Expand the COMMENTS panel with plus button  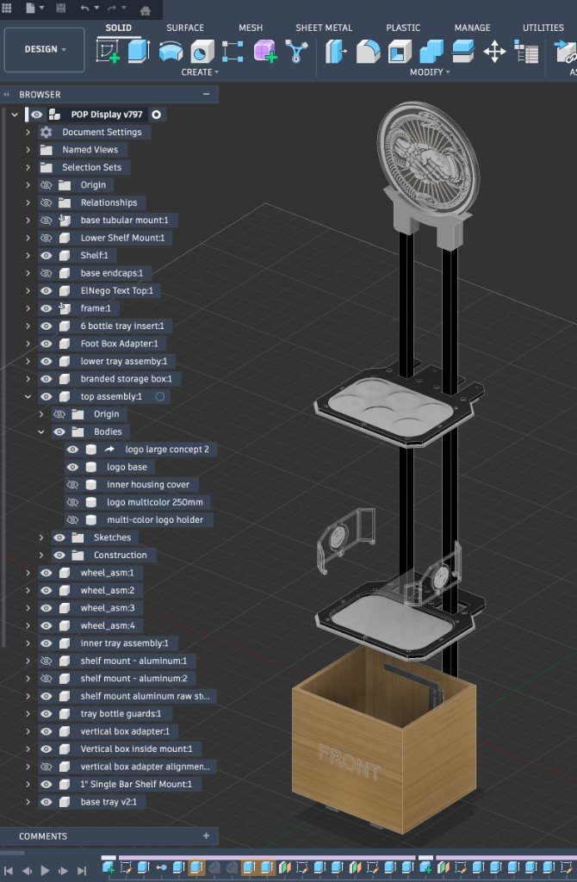tap(206, 835)
